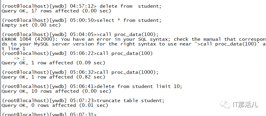The image size is (266, 116).
Task: Click the WeChat logo icon in watermark
Action: (225, 104)
